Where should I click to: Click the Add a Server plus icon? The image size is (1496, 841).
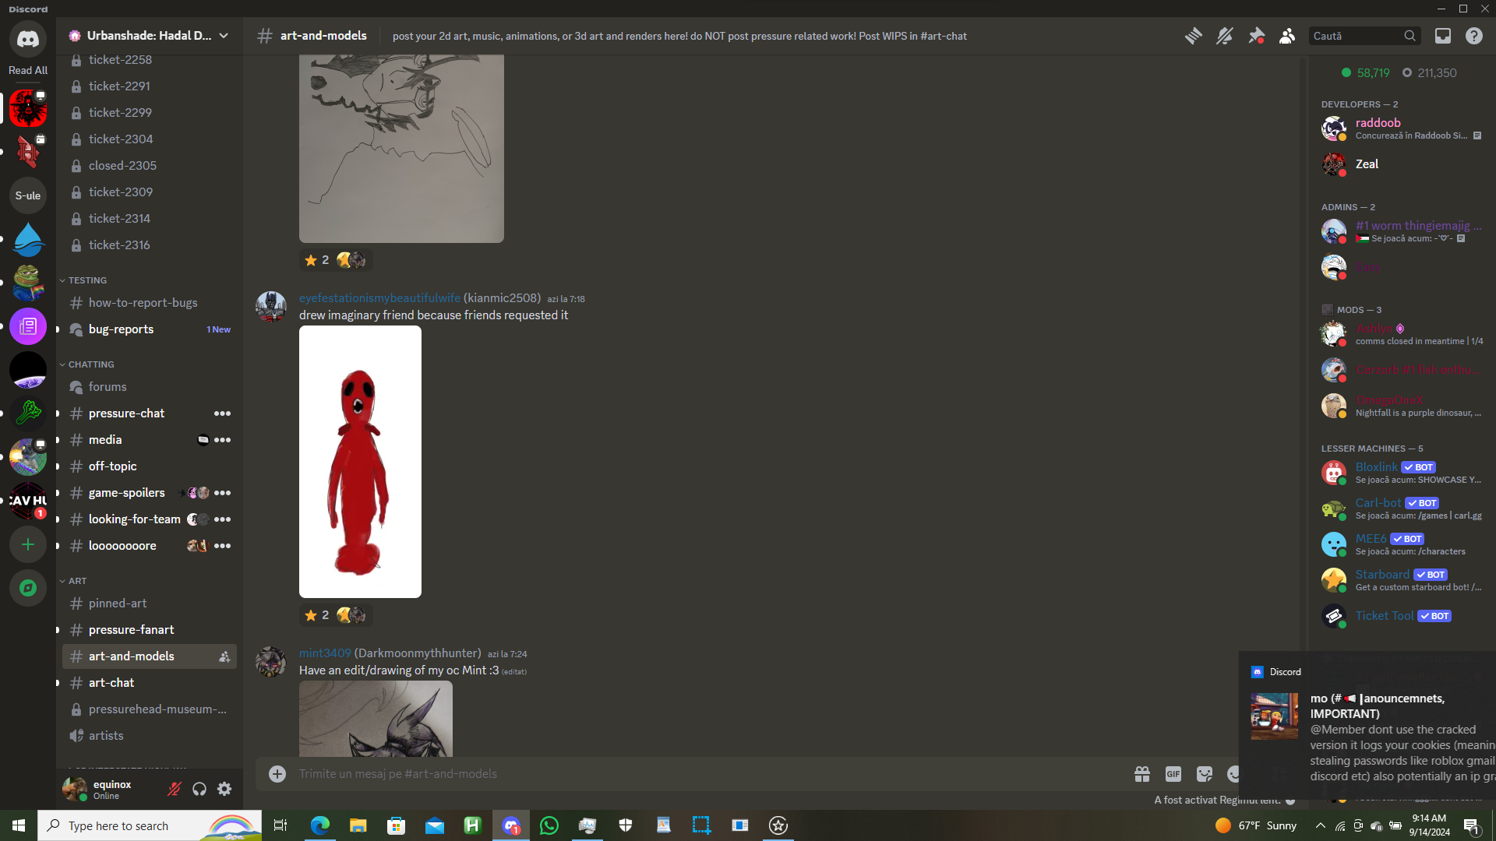pos(28,545)
